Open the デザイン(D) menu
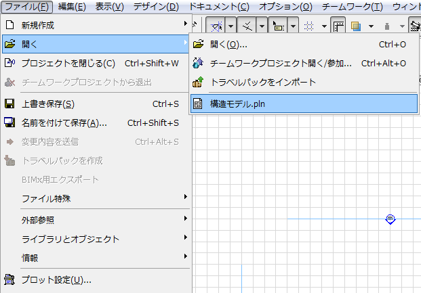 tap(156, 7)
